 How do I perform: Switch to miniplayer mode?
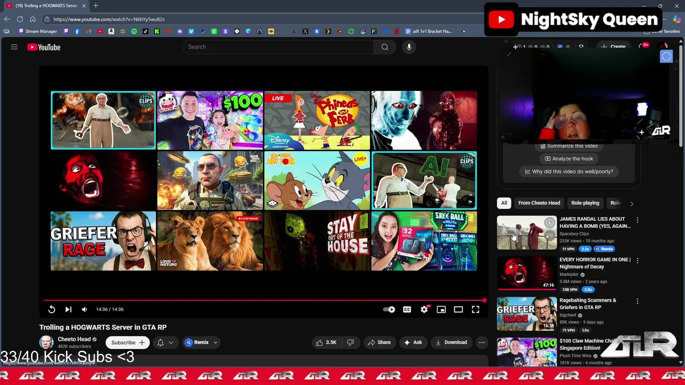pyautogui.click(x=441, y=309)
